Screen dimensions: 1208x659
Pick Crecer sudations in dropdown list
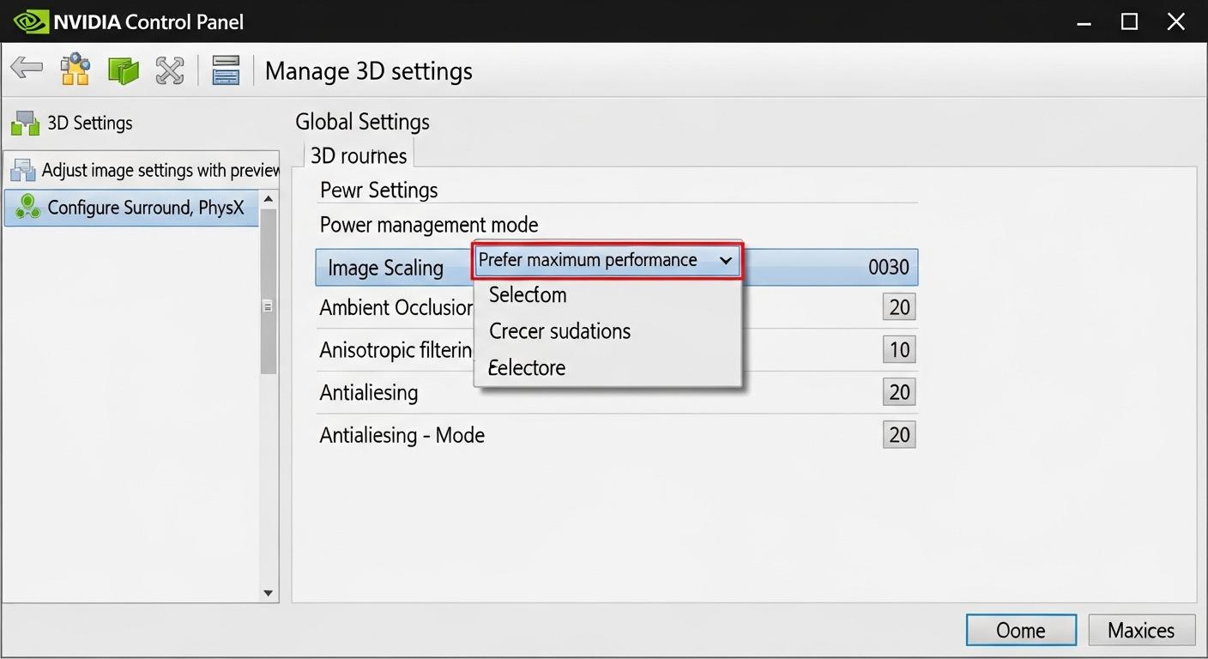click(x=559, y=331)
